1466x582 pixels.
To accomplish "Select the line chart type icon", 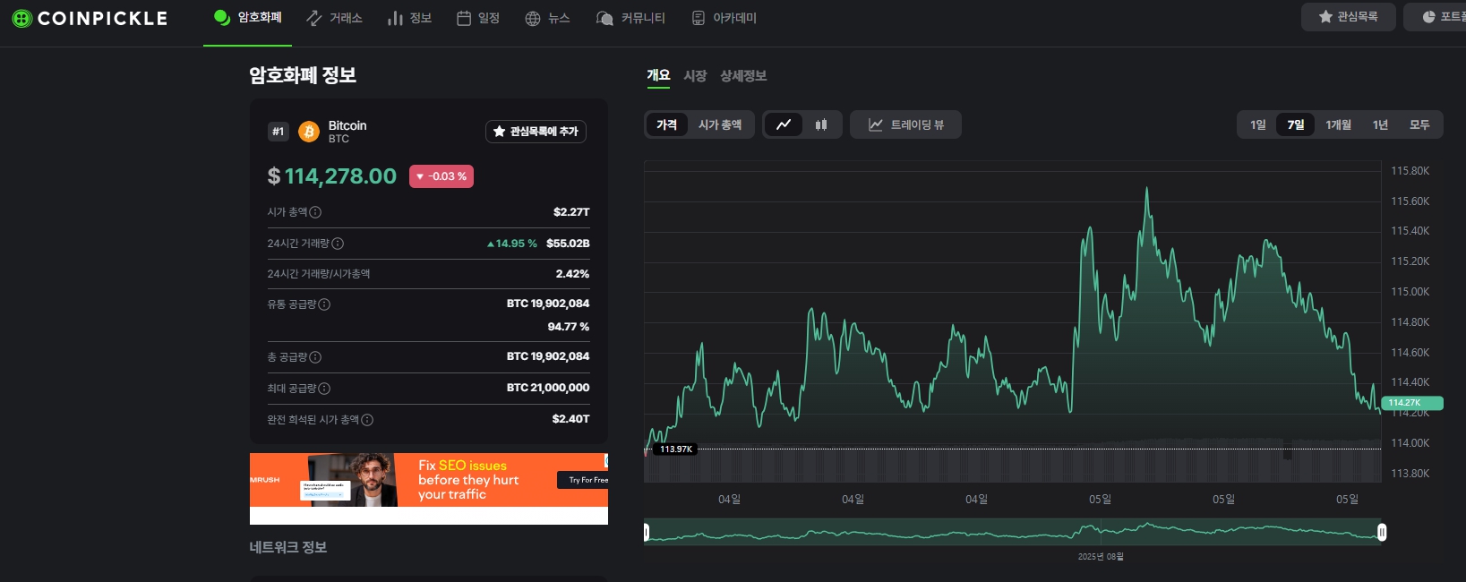I will (x=784, y=124).
